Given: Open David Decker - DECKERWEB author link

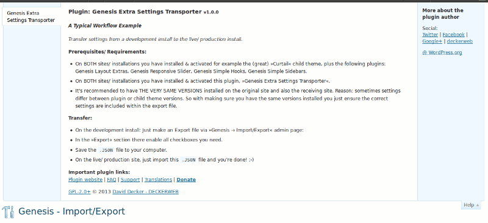Looking at the screenshot, I should pos(146,191).
